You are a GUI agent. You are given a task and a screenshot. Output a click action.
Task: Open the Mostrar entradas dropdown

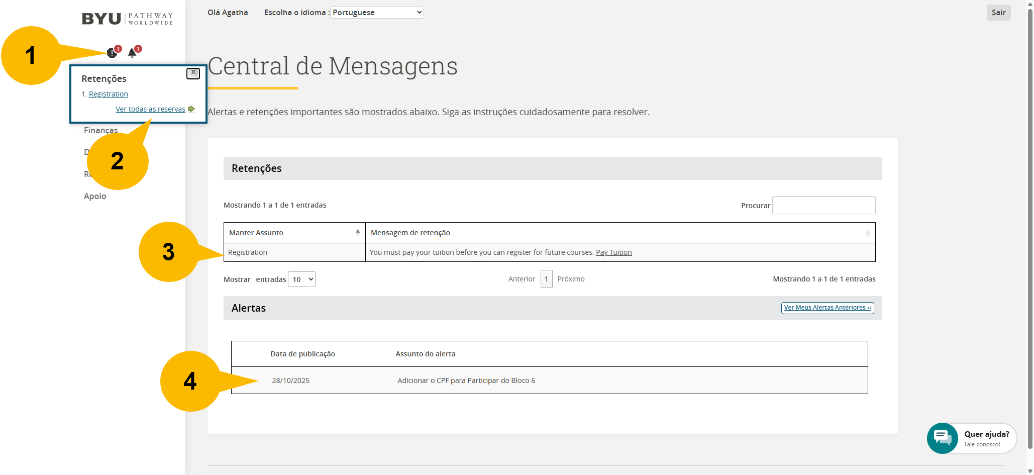tap(301, 279)
